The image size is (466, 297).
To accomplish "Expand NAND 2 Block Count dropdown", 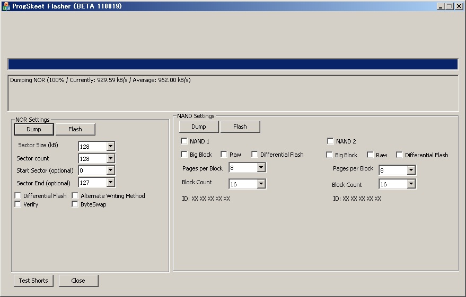I will [411, 184].
